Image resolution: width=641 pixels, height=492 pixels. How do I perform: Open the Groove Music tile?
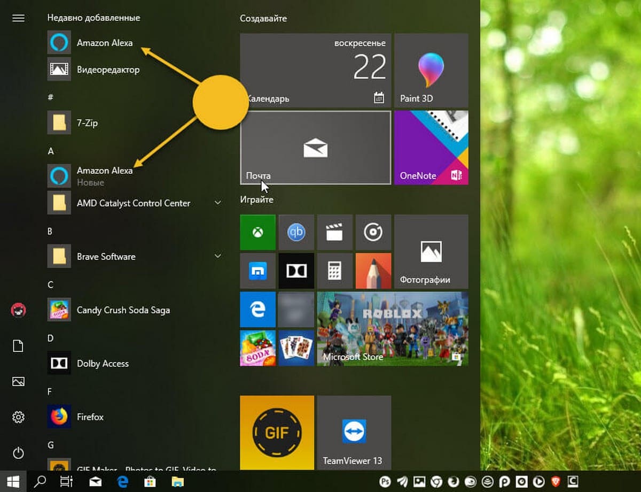373,232
